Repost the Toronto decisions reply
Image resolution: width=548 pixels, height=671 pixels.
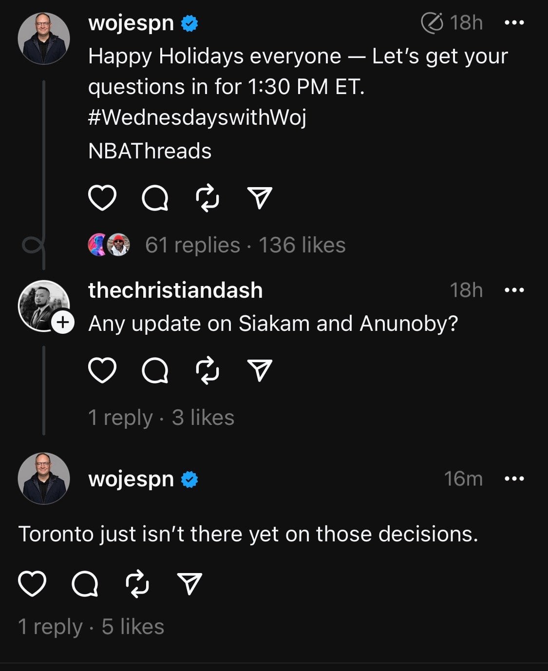click(x=137, y=583)
